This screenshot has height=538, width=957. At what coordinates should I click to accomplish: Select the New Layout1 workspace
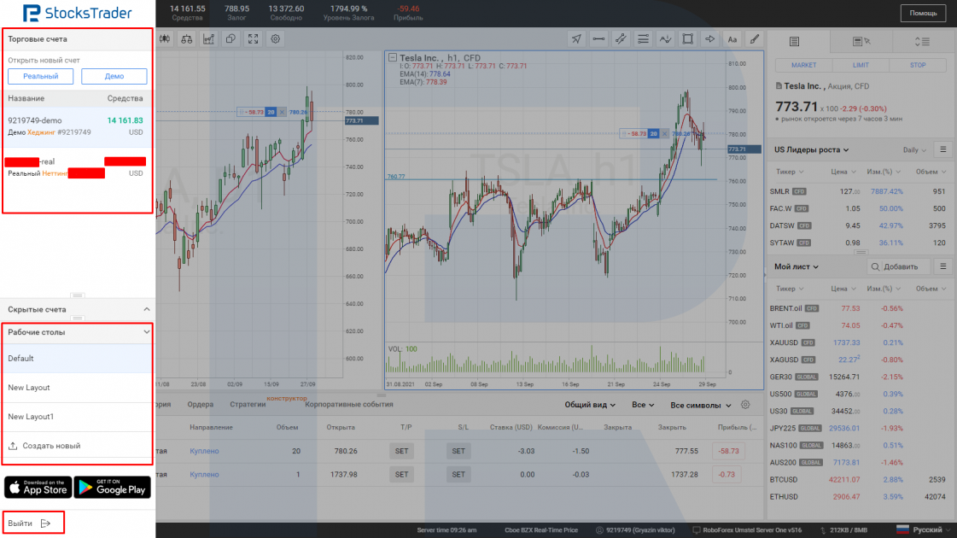point(77,417)
